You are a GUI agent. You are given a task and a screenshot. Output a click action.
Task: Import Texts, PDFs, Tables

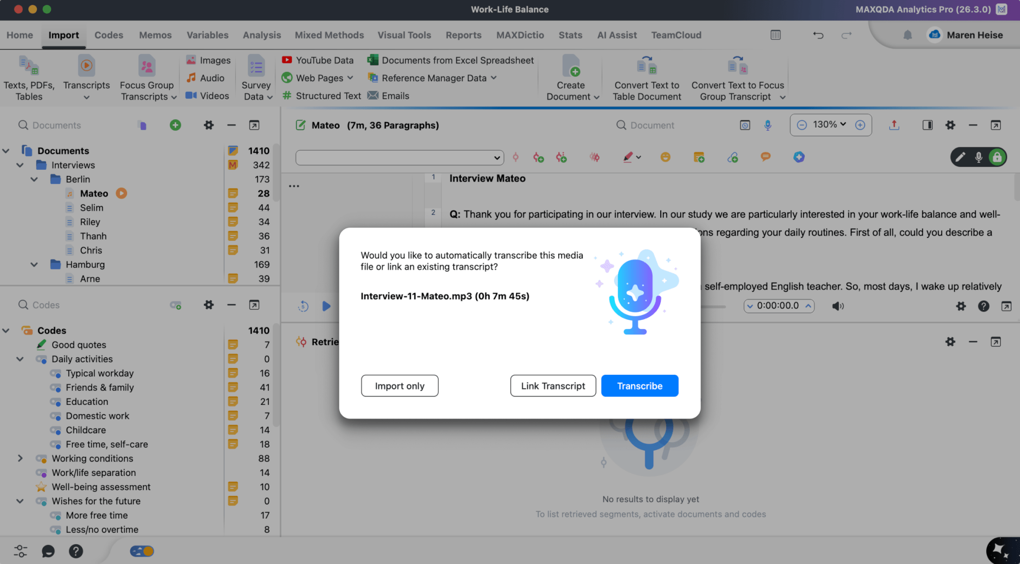point(29,78)
